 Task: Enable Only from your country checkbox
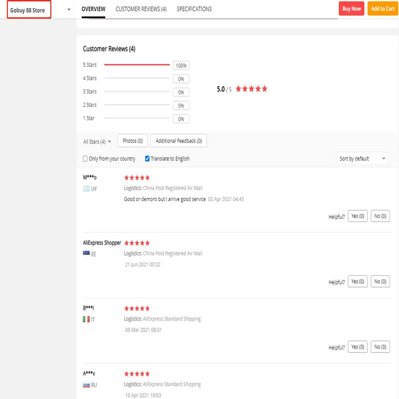pos(85,159)
